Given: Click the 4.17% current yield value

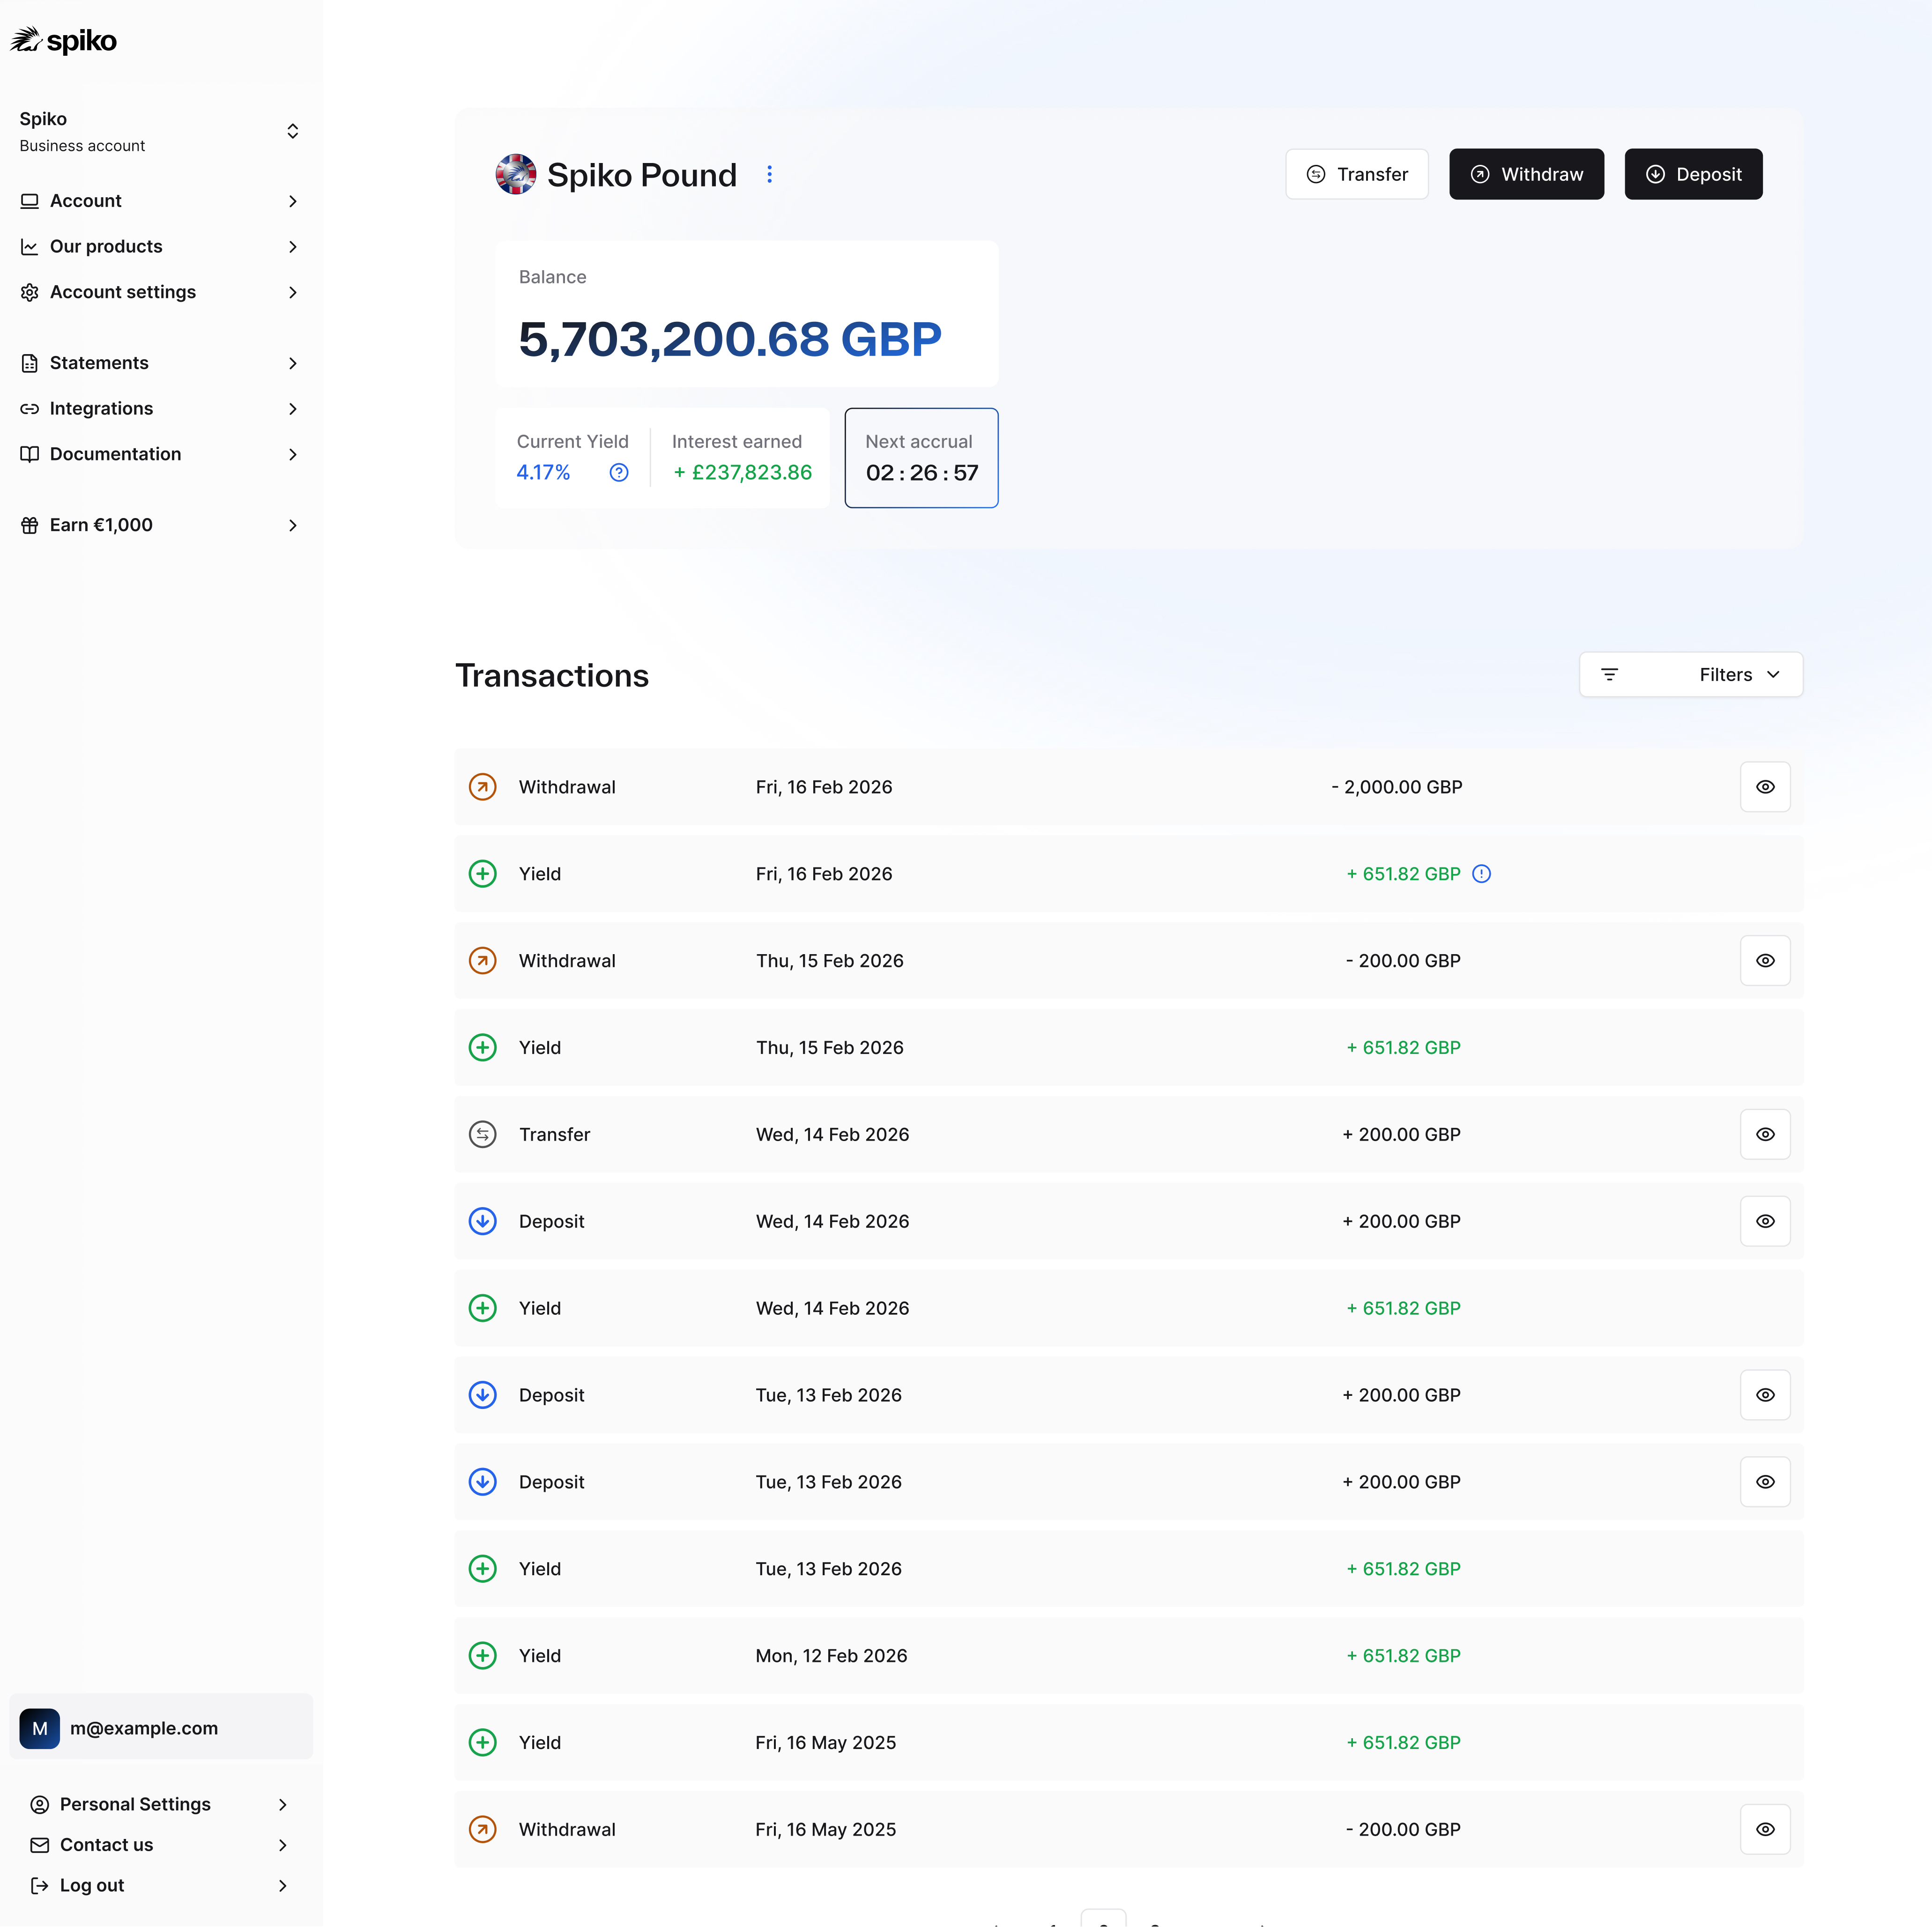Looking at the screenshot, I should point(543,473).
